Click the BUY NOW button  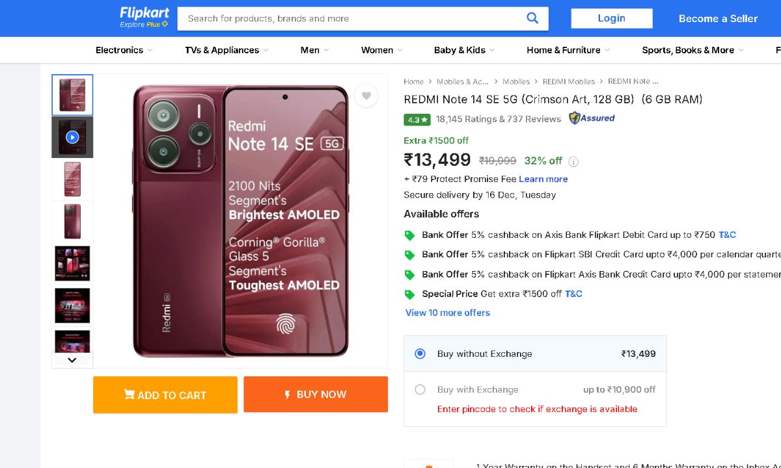316,395
